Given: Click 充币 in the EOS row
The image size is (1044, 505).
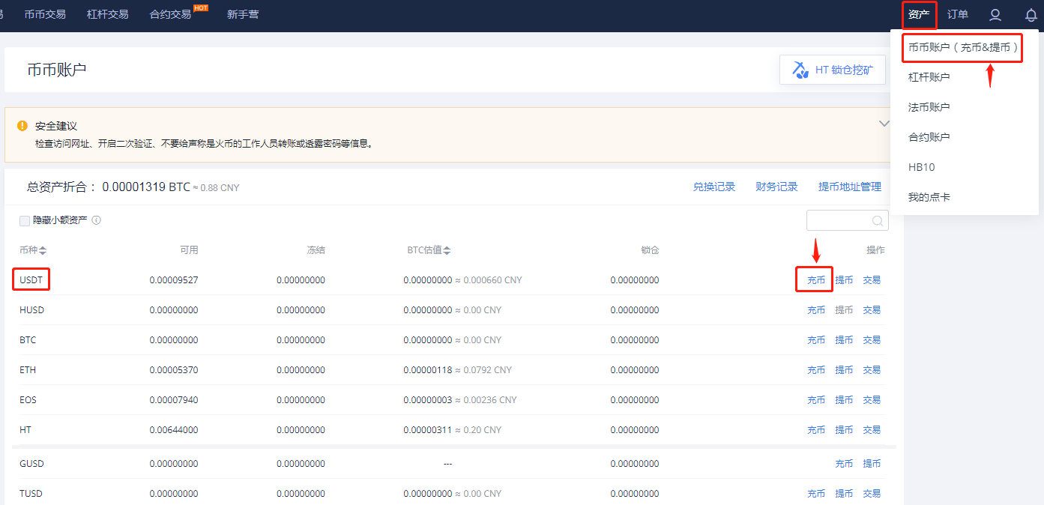Looking at the screenshot, I should 816,400.
